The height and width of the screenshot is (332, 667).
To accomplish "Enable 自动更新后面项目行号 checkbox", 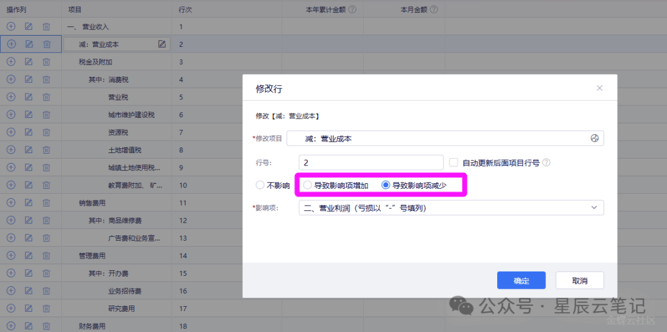I will [x=454, y=162].
